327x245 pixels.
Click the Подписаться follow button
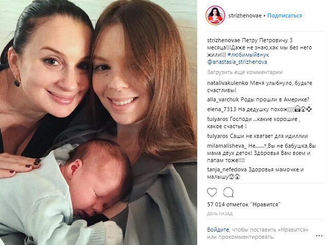[x=285, y=15]
